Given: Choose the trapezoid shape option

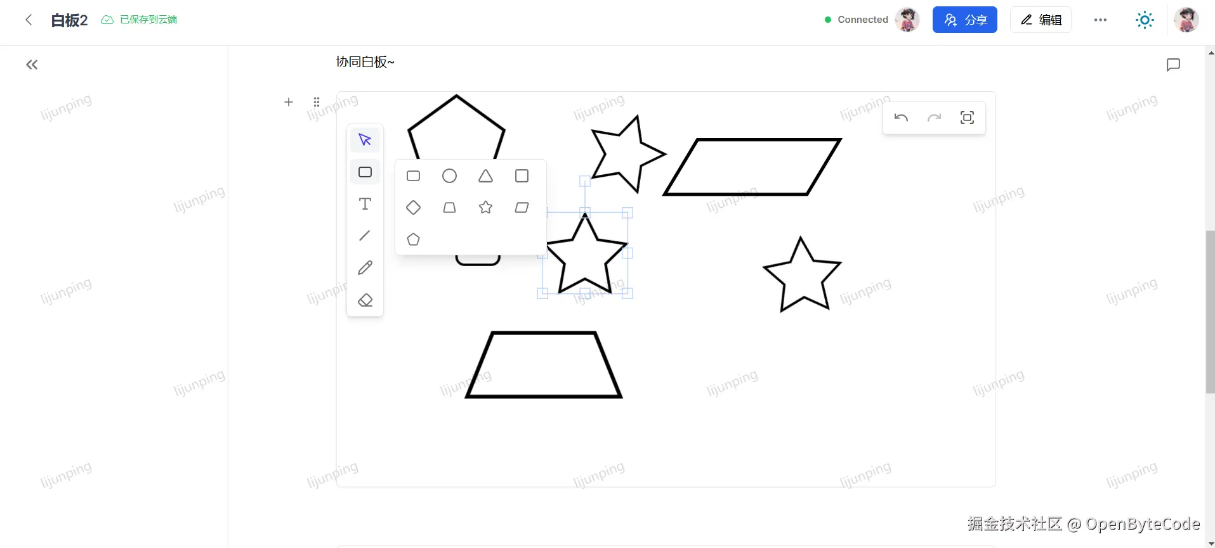Looking at the screenshot, I should (449, 208).
